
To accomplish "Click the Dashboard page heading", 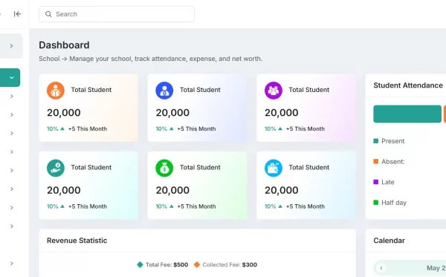I will point(64,45).
